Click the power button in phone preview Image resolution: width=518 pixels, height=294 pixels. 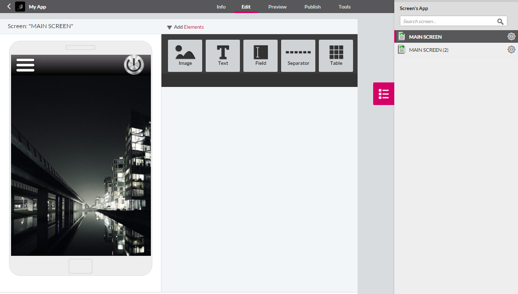pos(134,64)
